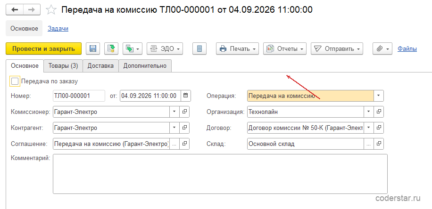Open the ЭДО menu
Viewport: 432px width, 209px height.
tap(165, 49)
